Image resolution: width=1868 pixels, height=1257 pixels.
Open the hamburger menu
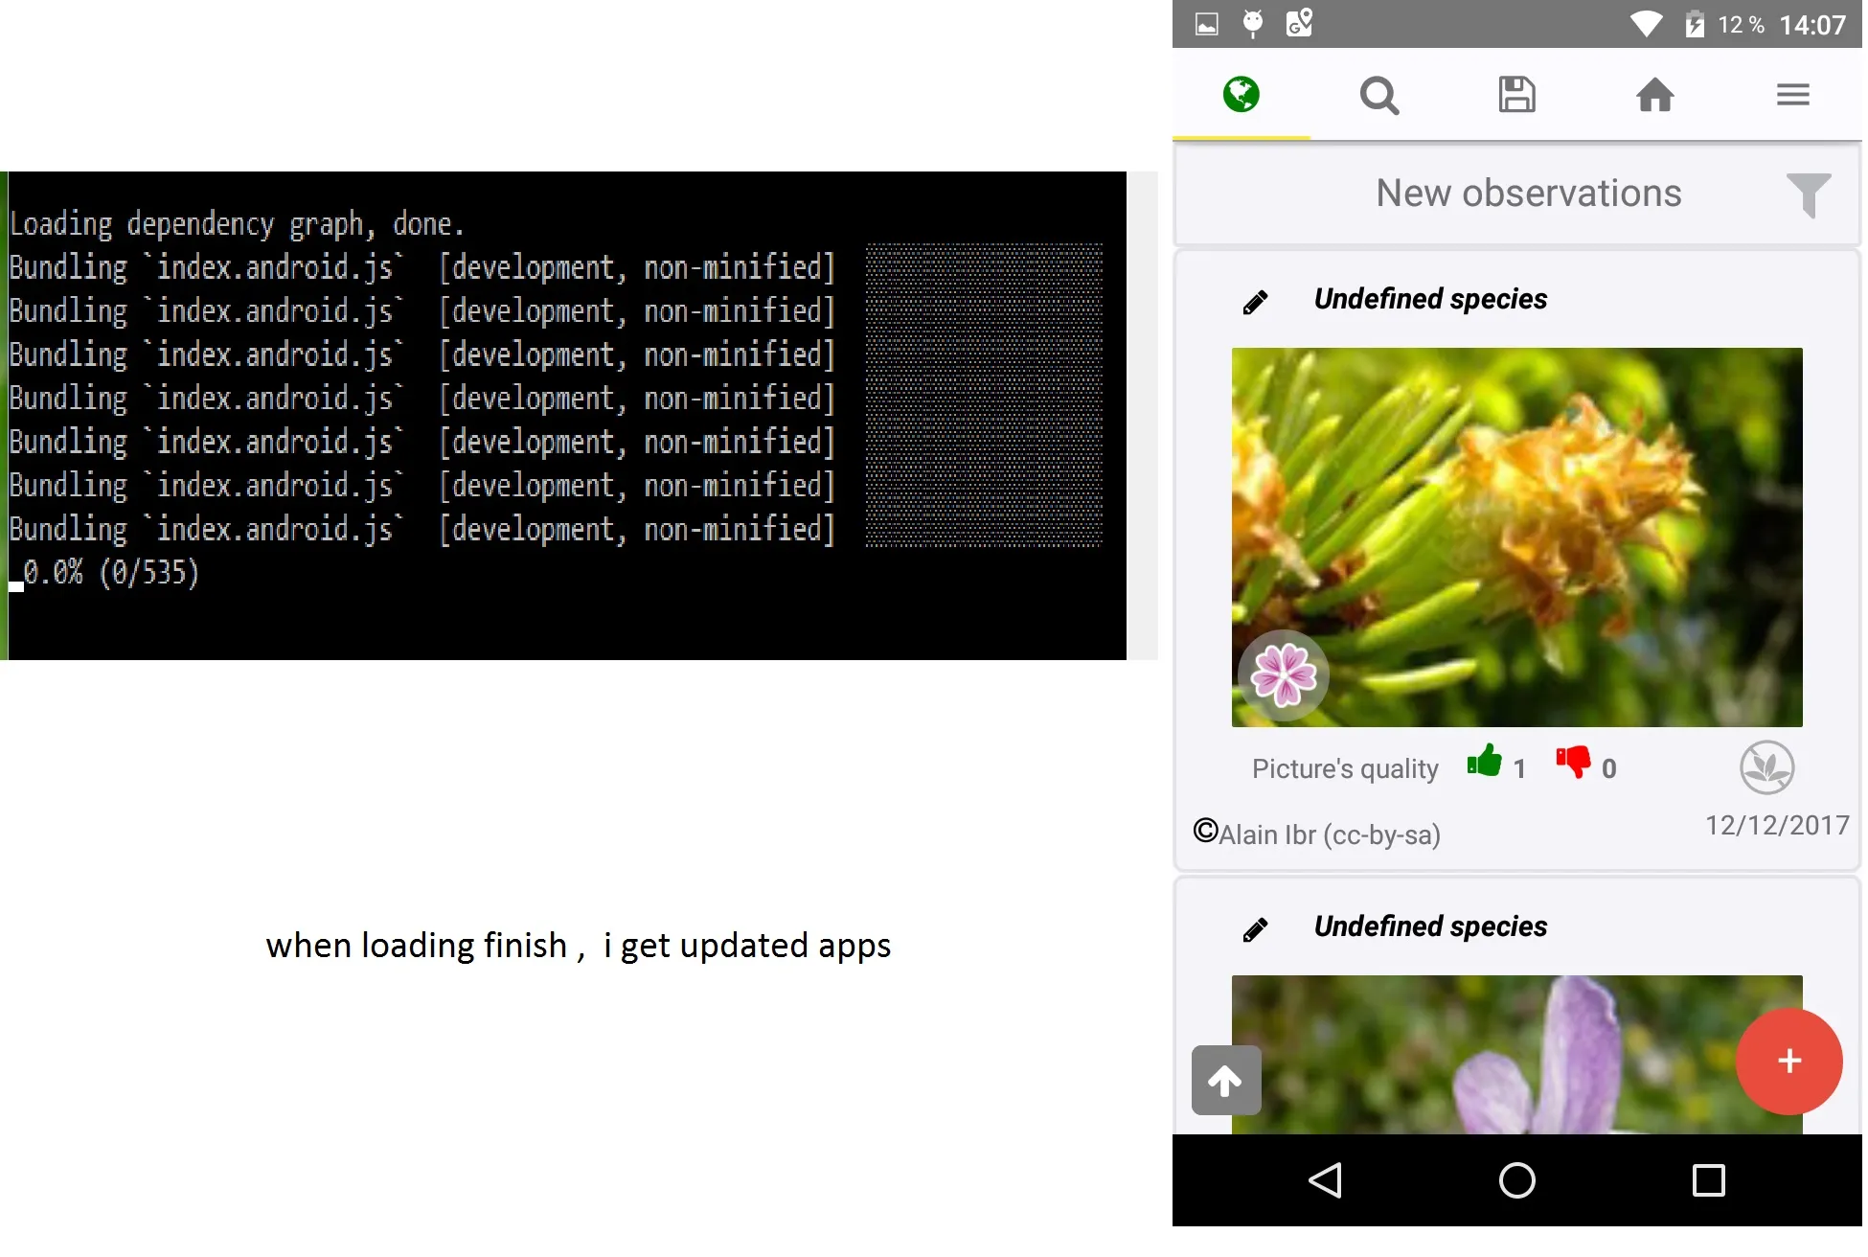click(1792, 95)
